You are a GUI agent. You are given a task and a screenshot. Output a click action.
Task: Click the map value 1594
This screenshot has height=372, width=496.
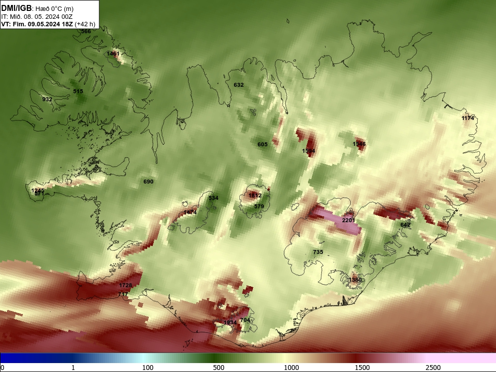[309, 151]
